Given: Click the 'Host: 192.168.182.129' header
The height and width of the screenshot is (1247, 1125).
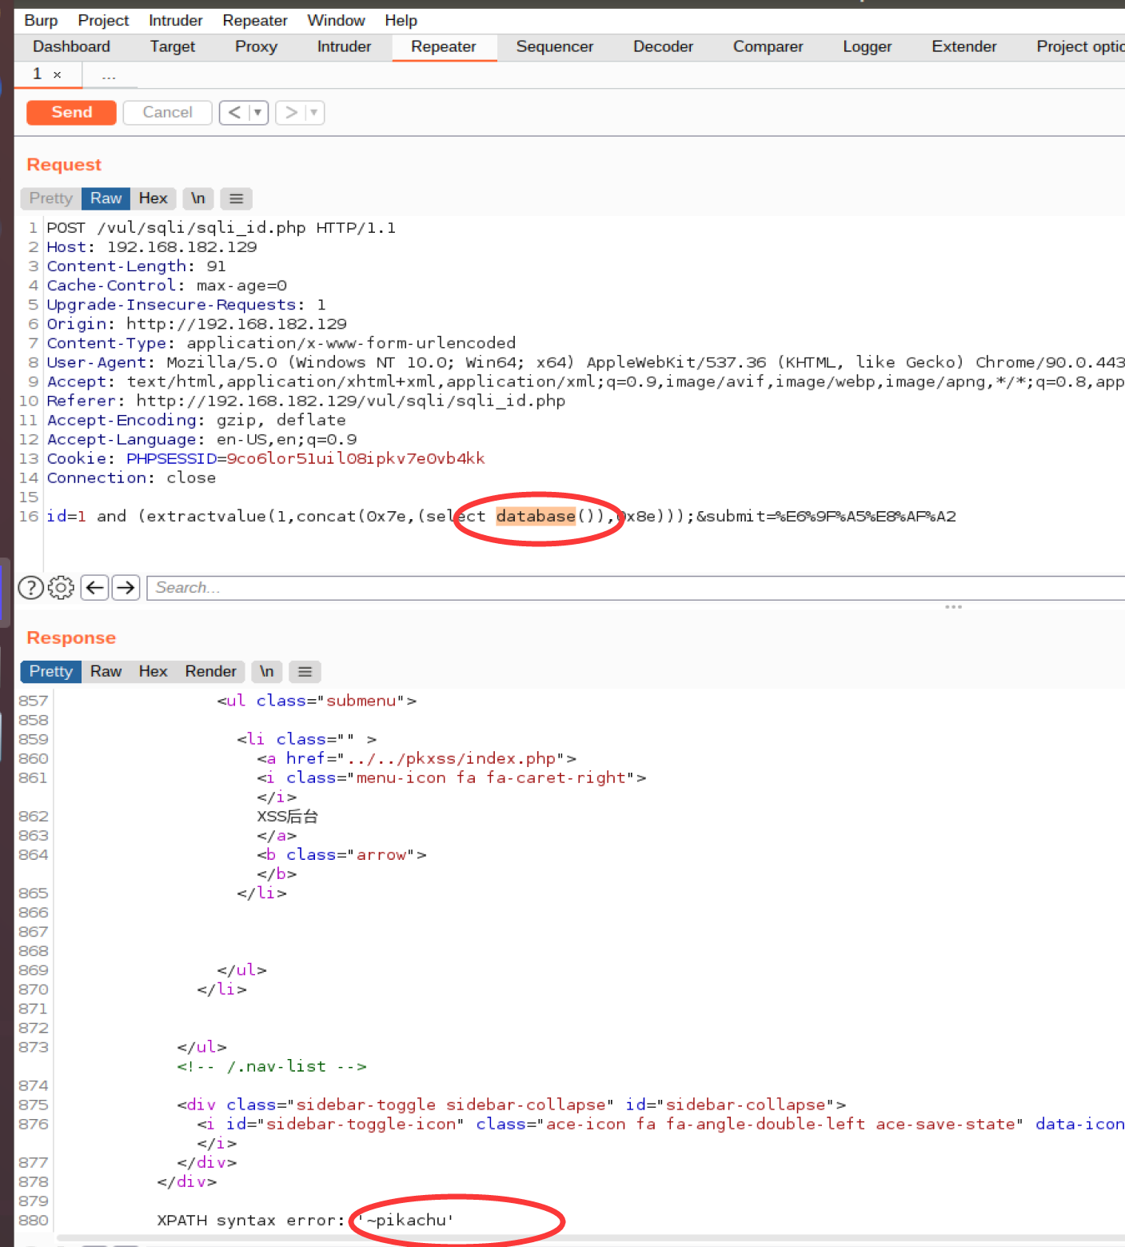Looking at the screenshot, I should (152, 247).
